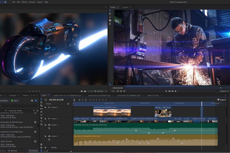The width and height of the screenshot is (230, 153).
Task: Switch media panel to list view
Action: coord(32,101)
